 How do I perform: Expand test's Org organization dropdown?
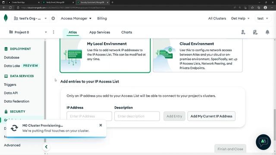pos(46,18)
